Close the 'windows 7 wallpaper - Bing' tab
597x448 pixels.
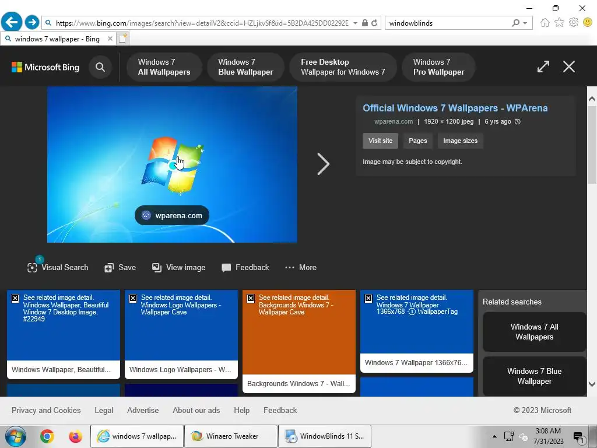(x=110, y=38)
